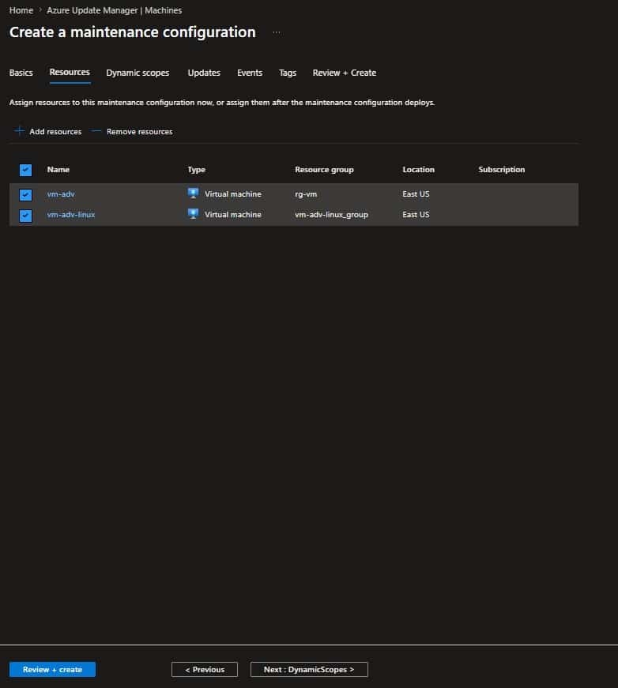Open the vm-adv-linux link
618x688 pixels.
coord(71,215)
